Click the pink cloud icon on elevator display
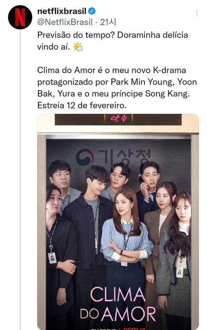207x330 pixels. [116, 118]
